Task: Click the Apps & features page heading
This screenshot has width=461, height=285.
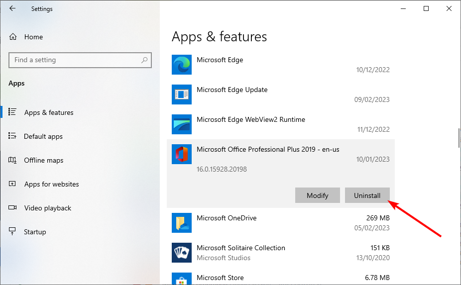Action: coord(220,37)
